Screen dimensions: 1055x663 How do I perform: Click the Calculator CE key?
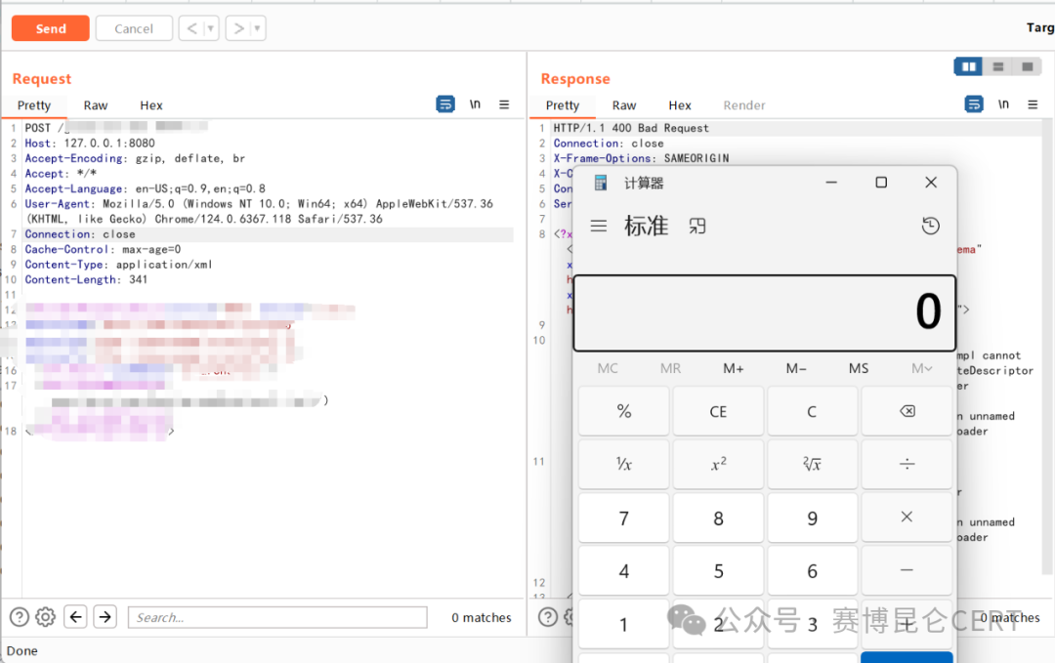(718, 411)
